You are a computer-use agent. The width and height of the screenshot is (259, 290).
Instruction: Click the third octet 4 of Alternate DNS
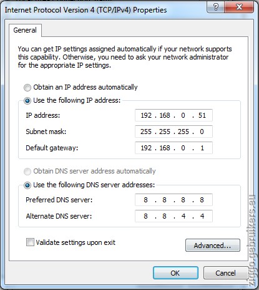183,216
